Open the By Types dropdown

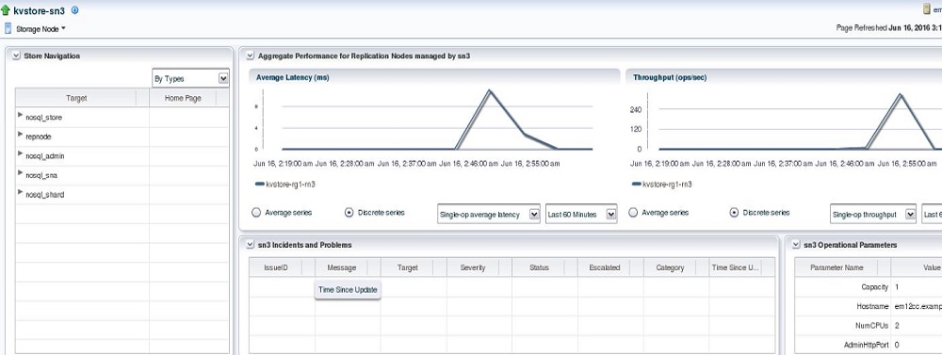click(x=190, y=78)
